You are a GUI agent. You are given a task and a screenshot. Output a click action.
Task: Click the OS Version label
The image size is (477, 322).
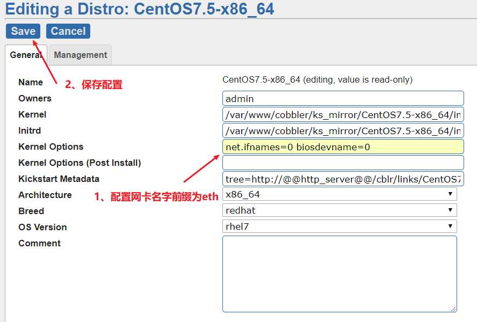[x=42, y=228]
